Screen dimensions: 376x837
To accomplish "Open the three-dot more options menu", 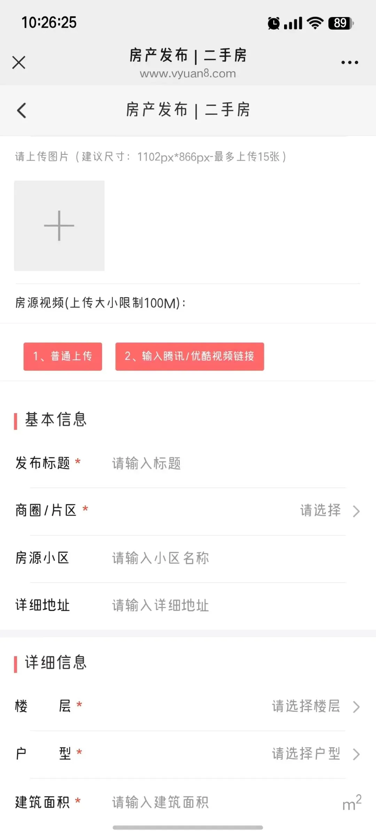I will click(x=350, y=62).
